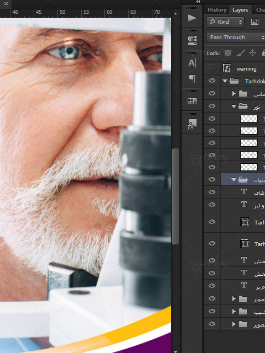Select the Layers tab

point(240,10)
